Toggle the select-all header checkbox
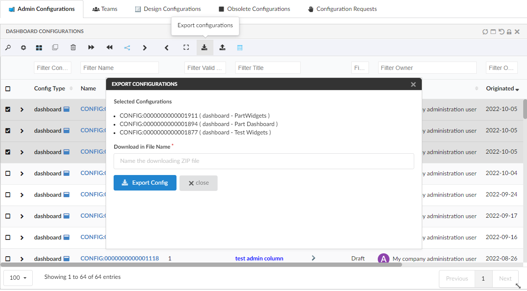The image size is (527, 291). pos(8,89)
